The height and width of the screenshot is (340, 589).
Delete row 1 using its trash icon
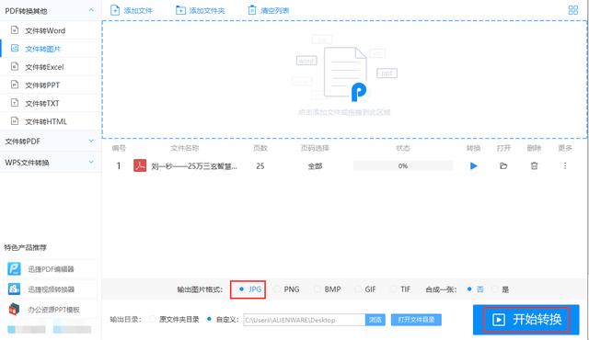[x=534, y=165]
